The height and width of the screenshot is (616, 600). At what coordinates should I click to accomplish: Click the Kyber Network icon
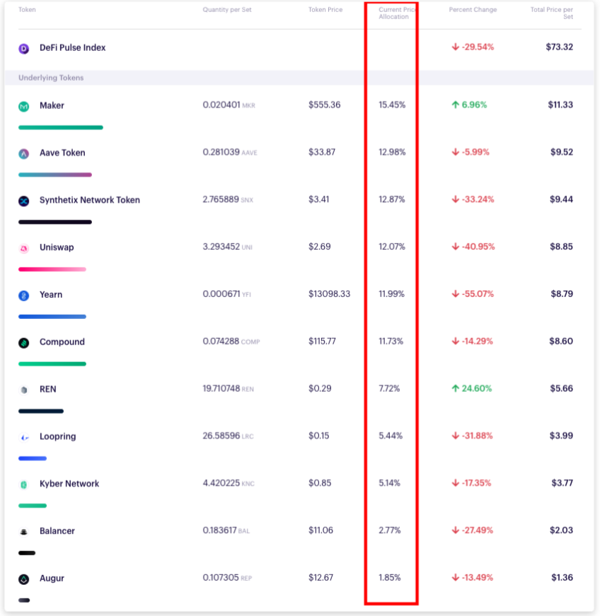[24, 484]
